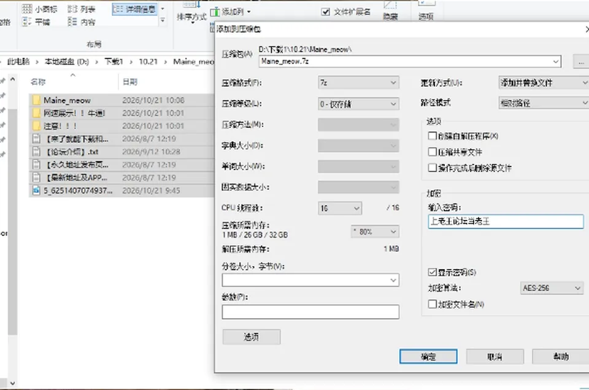Click the date 2026/10/21 9:45
Viewport: 589px width, 390px height.
[152, 190]
